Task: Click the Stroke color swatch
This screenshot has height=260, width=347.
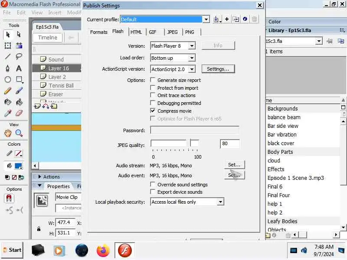Action: pos(18,153)
